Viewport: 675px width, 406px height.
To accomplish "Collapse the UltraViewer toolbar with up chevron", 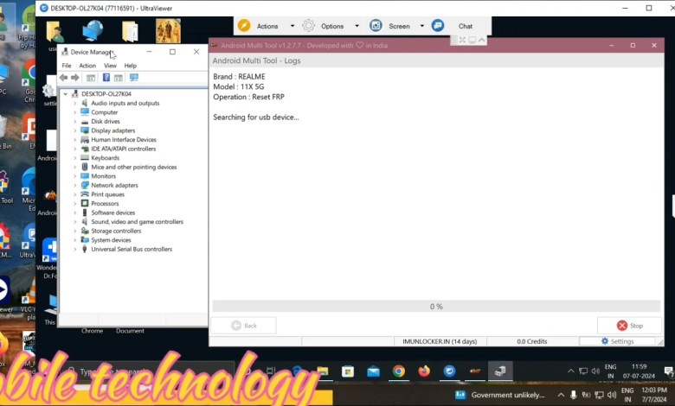I will pyautogui.click(x=482, y=40).
